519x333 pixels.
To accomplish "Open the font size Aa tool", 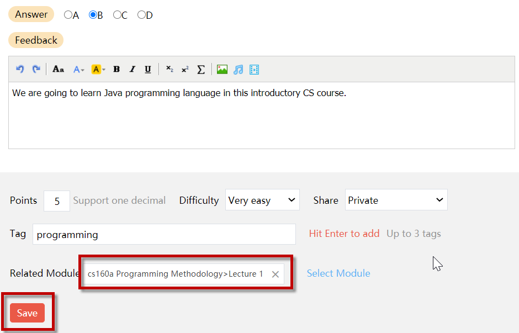I will [x=59, y=69].
